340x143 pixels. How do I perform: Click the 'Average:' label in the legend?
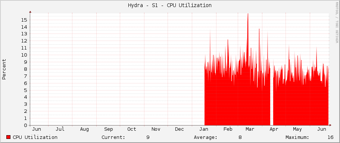click(206, 137)
